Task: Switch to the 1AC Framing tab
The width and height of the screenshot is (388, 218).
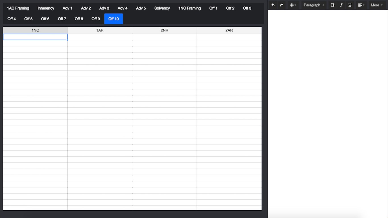Action: 18,8
